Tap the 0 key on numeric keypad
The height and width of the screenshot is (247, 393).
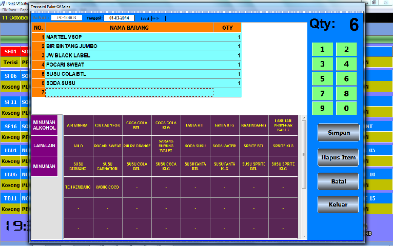click(x=346, y=109)
